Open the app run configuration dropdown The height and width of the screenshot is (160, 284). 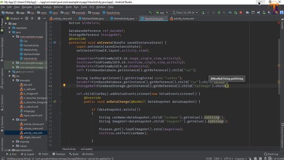click(x=162, y=12)
